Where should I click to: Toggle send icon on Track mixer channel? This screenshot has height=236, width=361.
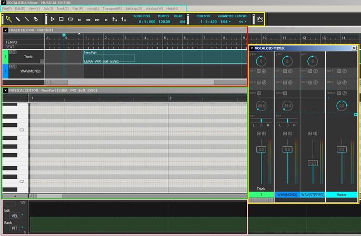click(259, 93)
